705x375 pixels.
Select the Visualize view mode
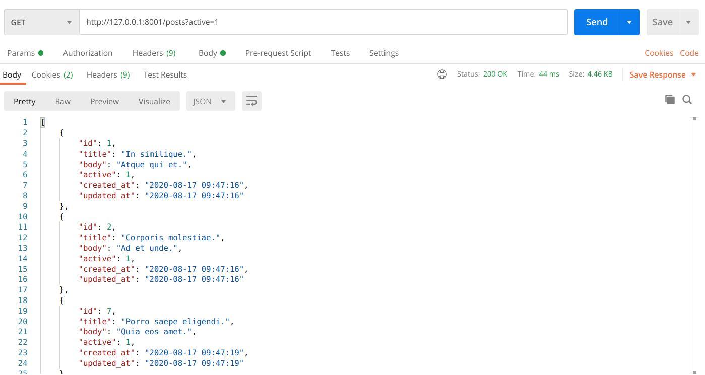(x=154, y=101)
